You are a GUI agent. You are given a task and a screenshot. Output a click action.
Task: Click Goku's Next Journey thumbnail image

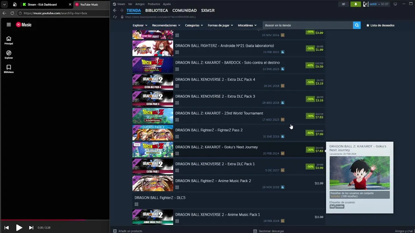[x=153, y=150]
